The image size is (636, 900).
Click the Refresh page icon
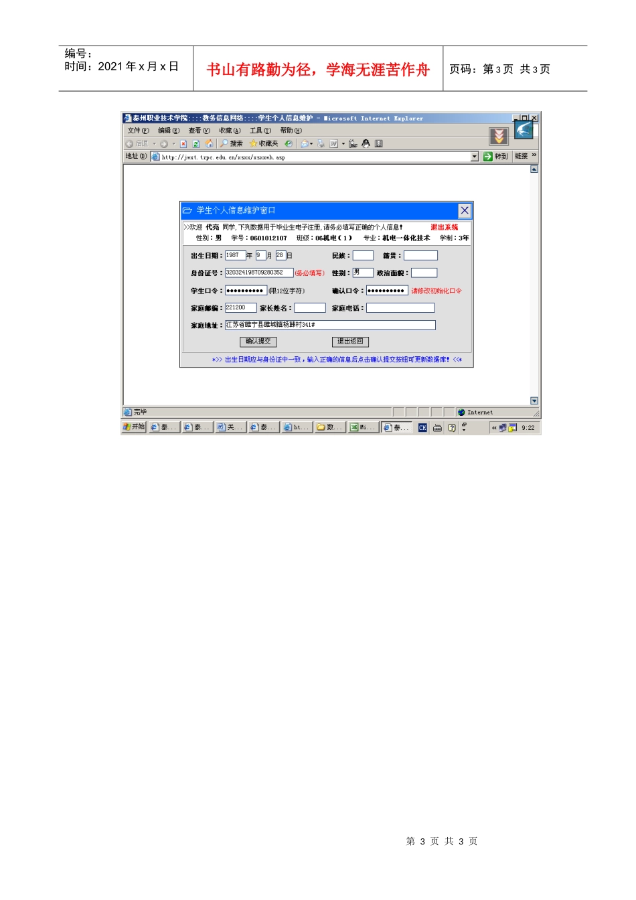point(196,144)
